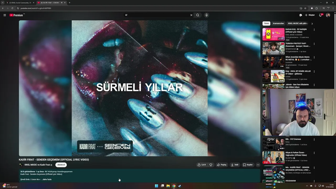Viewport: 336px width, 189px height.
Task: Click the #türkçerap hashtag
Action: [52, 172]
